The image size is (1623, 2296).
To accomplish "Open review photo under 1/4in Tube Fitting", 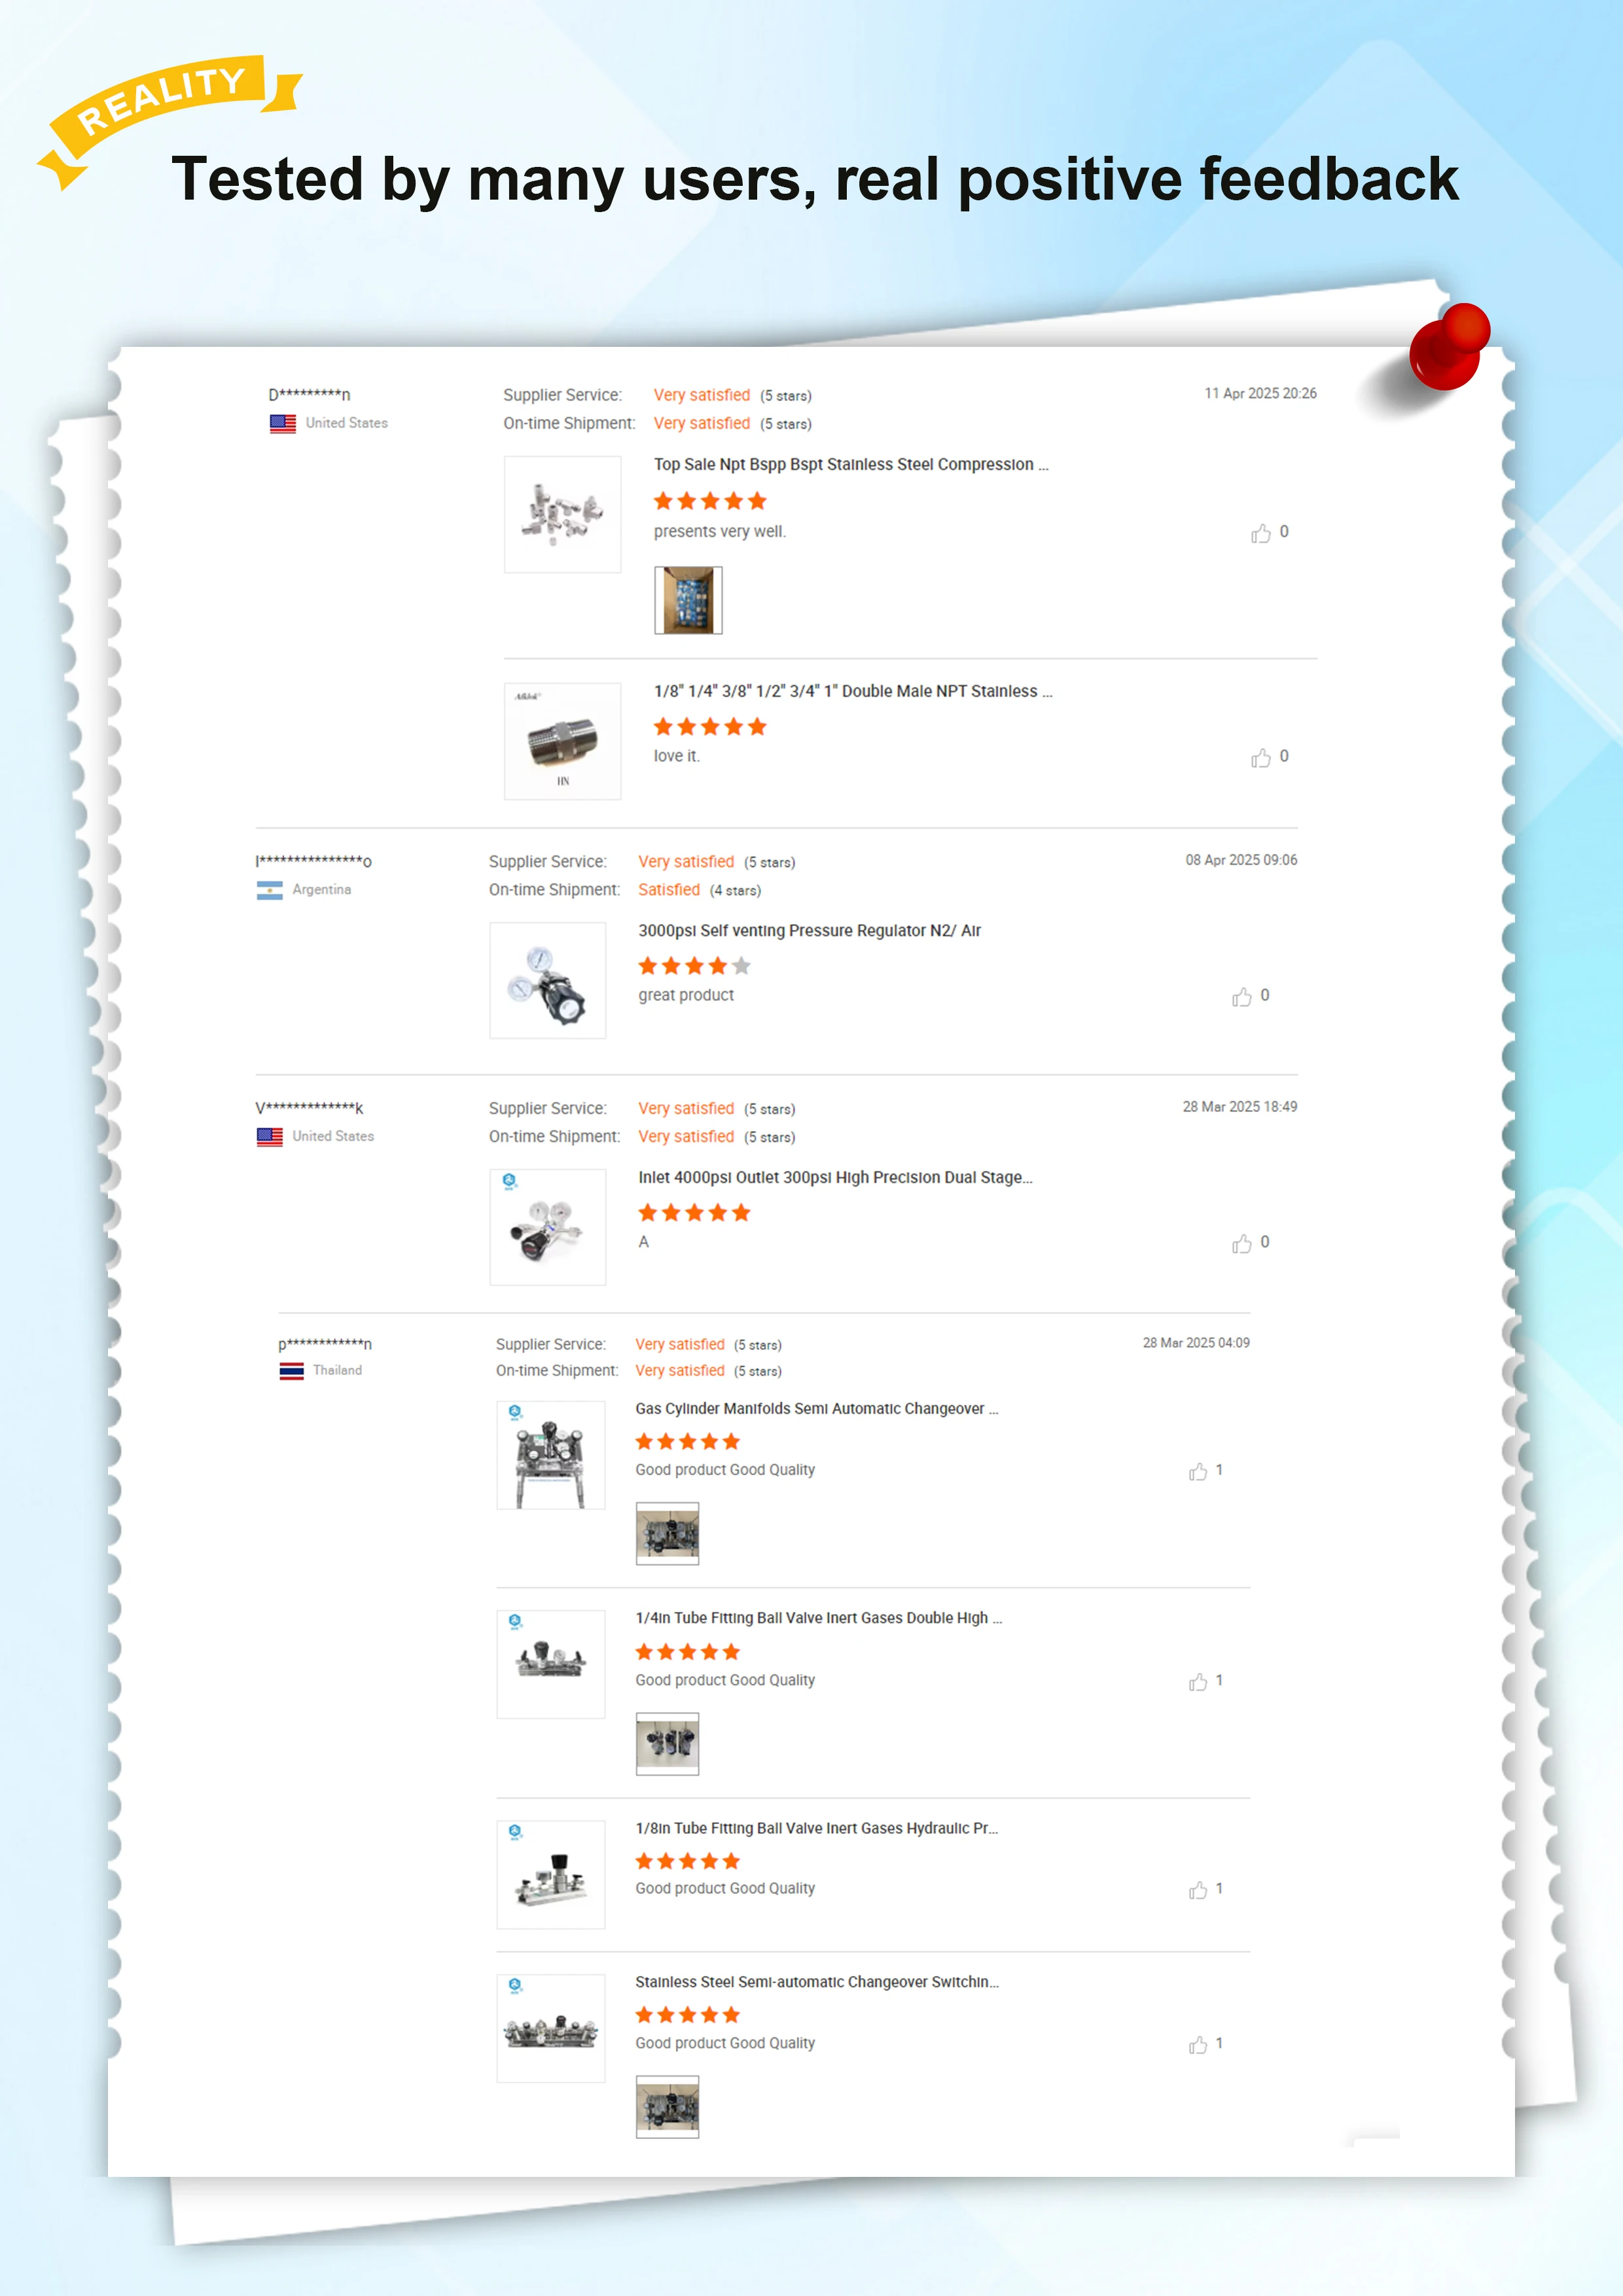I will coord(667,1744).
